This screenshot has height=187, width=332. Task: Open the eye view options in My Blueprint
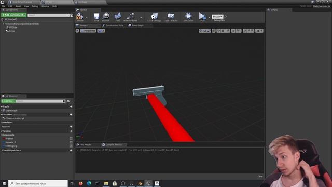pyautogui.click(x=69, y=101)
